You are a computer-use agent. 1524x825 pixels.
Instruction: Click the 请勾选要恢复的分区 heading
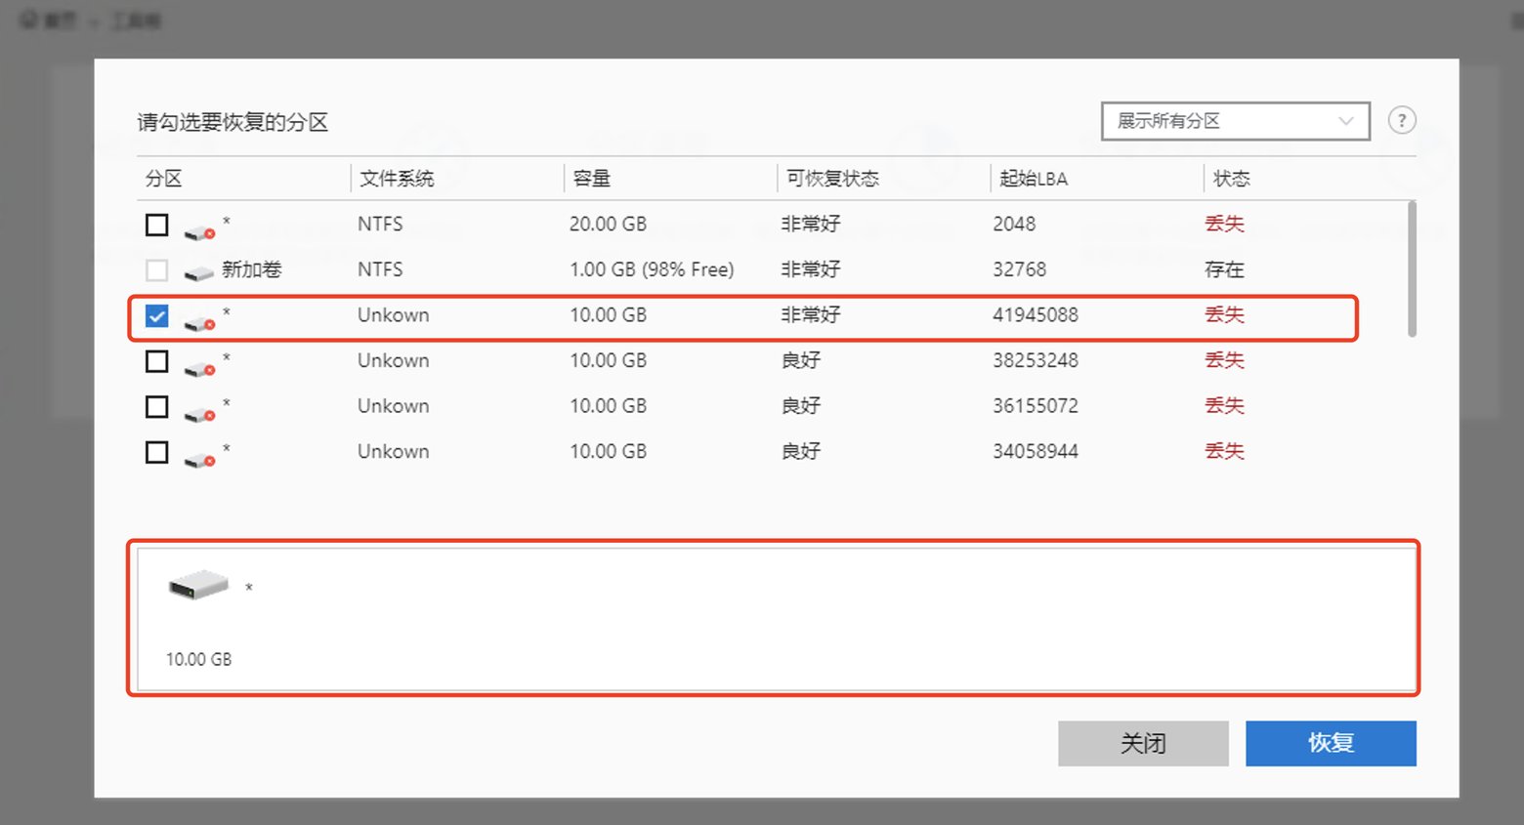pos(233,122)
